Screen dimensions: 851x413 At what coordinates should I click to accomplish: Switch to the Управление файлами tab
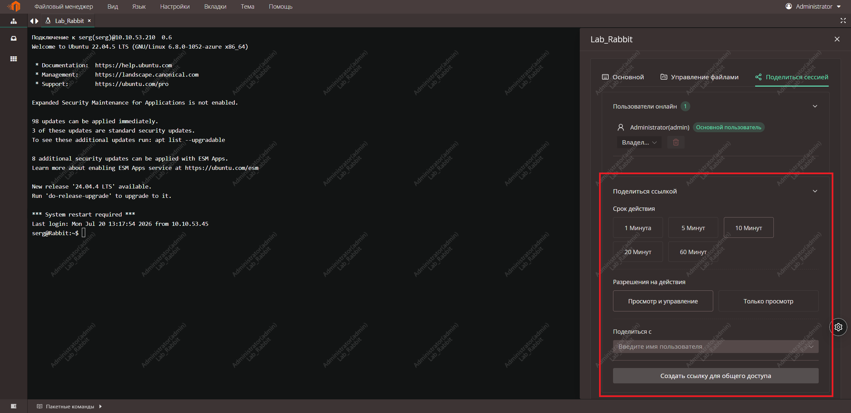pyautogui.click(x=699, y=77)
